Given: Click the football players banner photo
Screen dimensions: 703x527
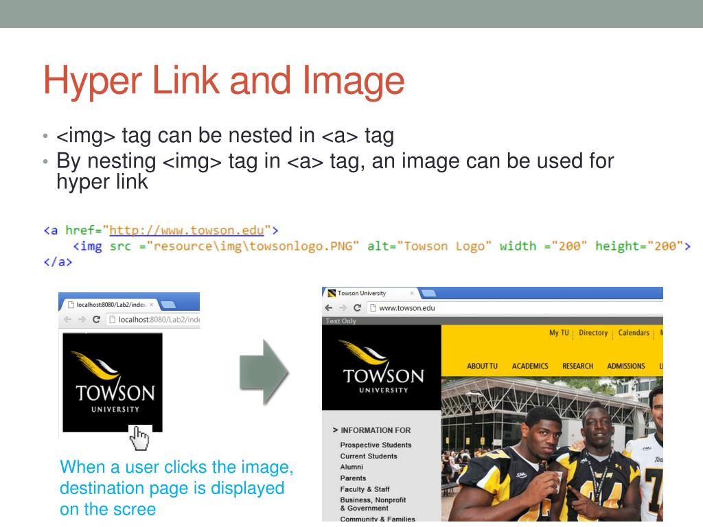Looking at the screenshot, I should (x=552, y=449).
